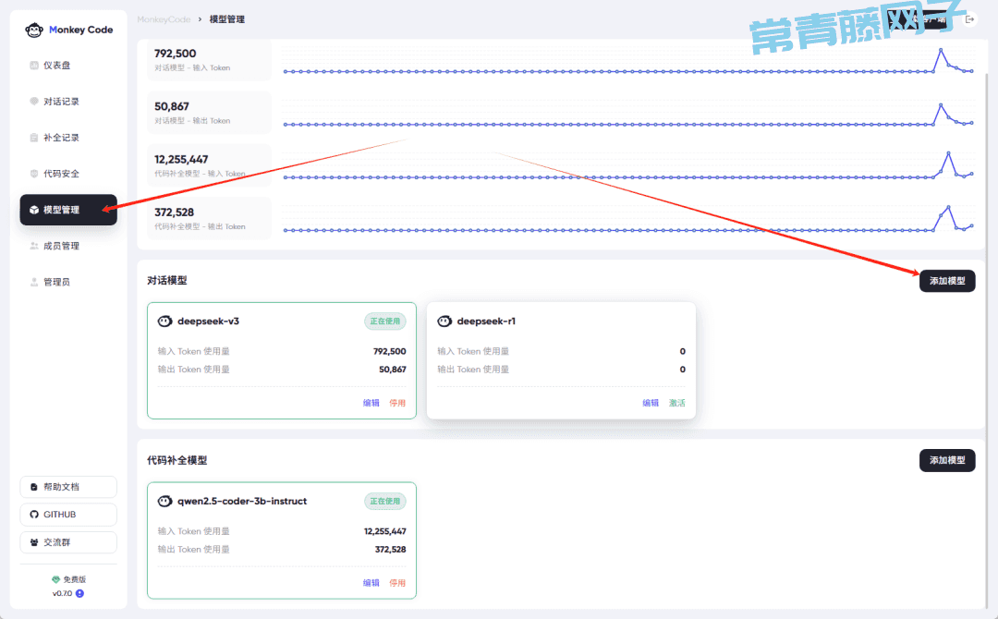Click 编辑 on the qwen2.5-coder-3b-instruct card
Viewport: 998px width, 619px height.
371,583
